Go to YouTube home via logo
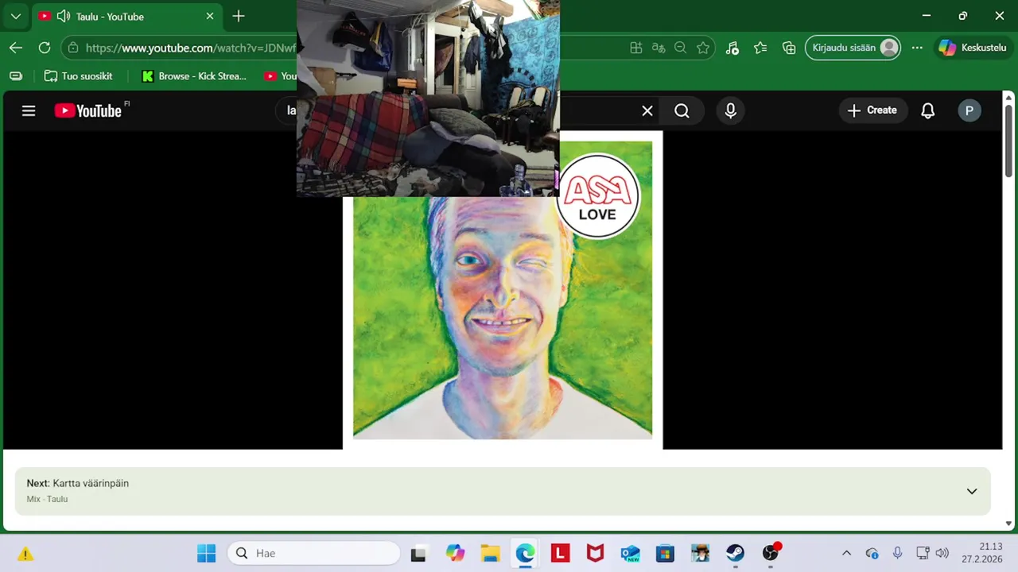This screenshot has height=572, width=1018. 88,111
